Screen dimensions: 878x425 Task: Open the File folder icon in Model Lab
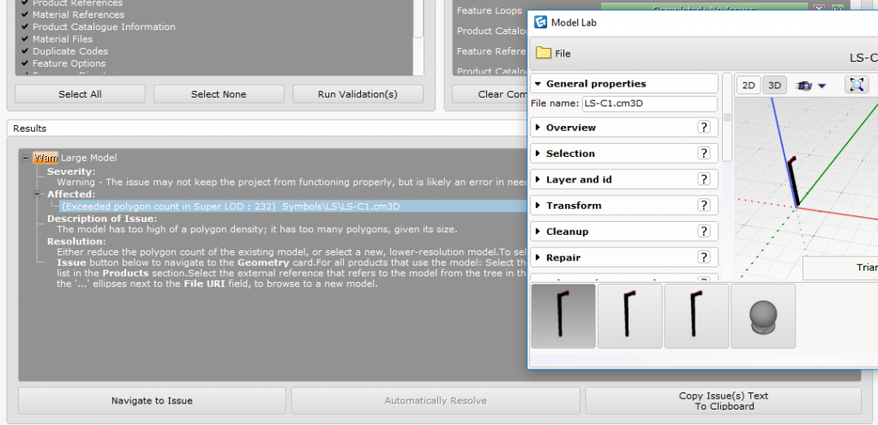(544, 53)
